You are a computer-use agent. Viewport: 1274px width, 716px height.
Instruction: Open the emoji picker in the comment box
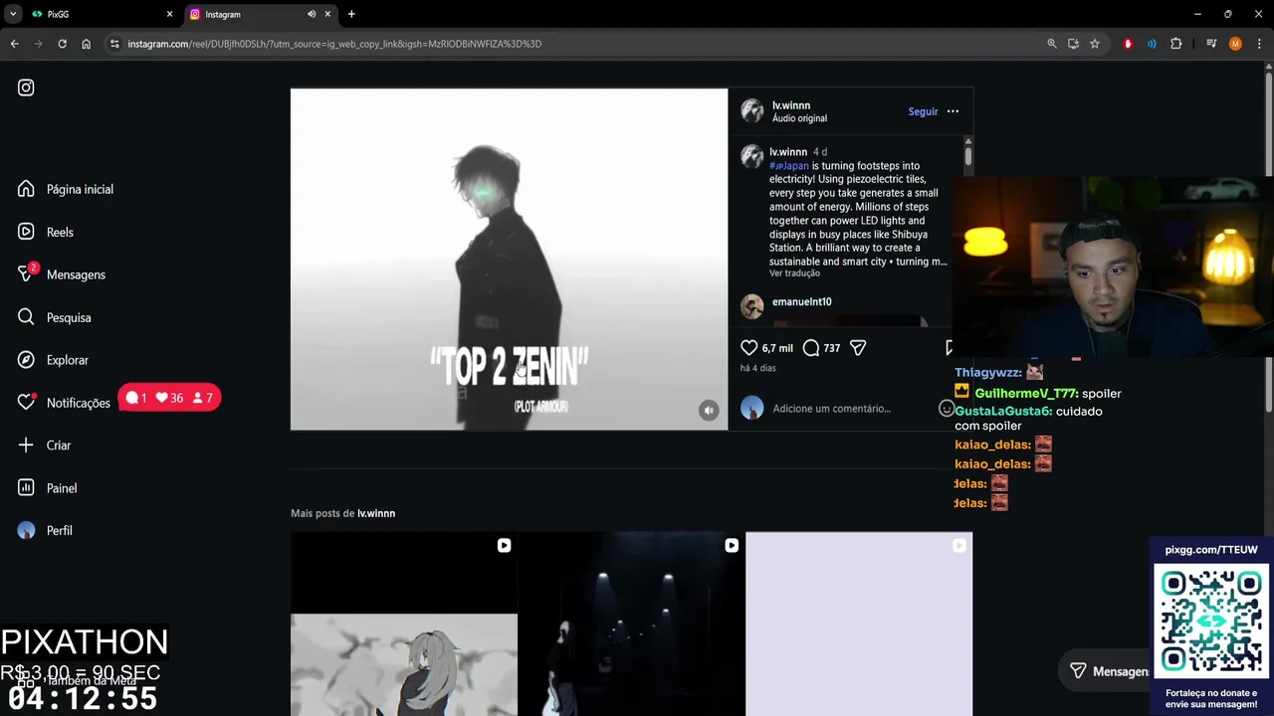pos(946,409)
